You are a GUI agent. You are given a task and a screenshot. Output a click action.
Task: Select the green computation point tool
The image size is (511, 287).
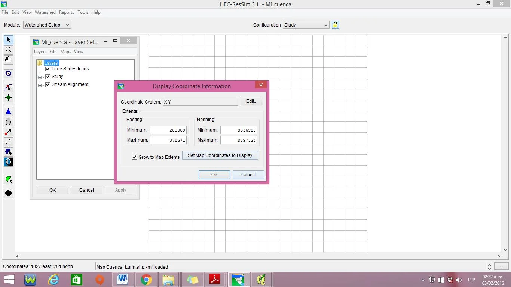pos(8,98)
